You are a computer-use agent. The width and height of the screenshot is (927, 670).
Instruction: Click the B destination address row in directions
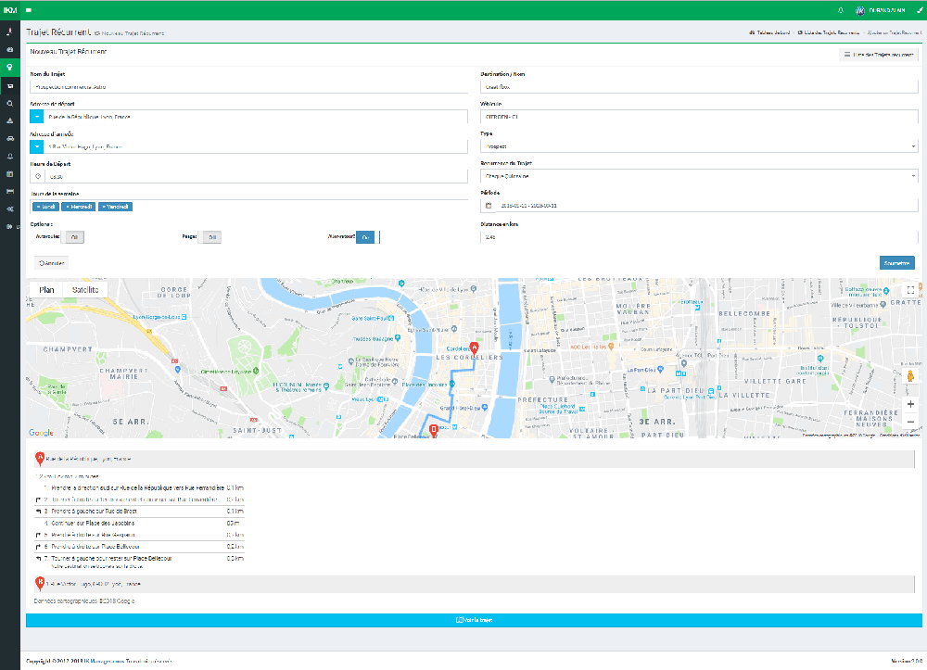[x=474, y=584]
